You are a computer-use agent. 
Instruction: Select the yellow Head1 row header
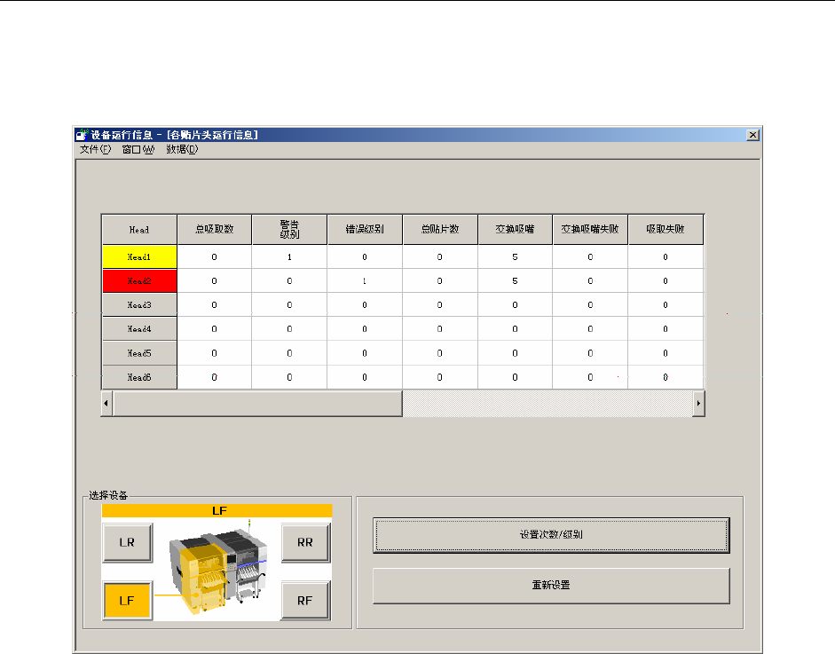139,257
